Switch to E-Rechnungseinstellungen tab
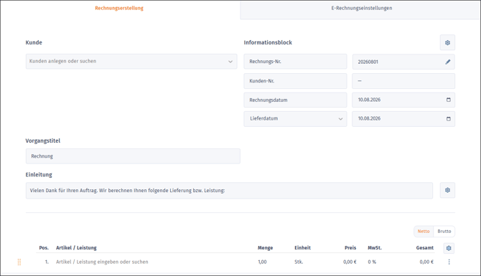This screenshot has width=481, height=276. tap(361, 9)
